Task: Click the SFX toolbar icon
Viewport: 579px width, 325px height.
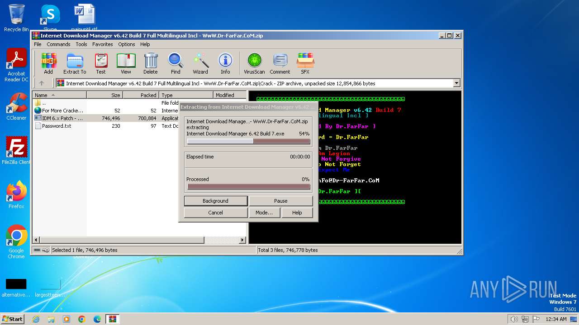Action: [x=305, y=63]
